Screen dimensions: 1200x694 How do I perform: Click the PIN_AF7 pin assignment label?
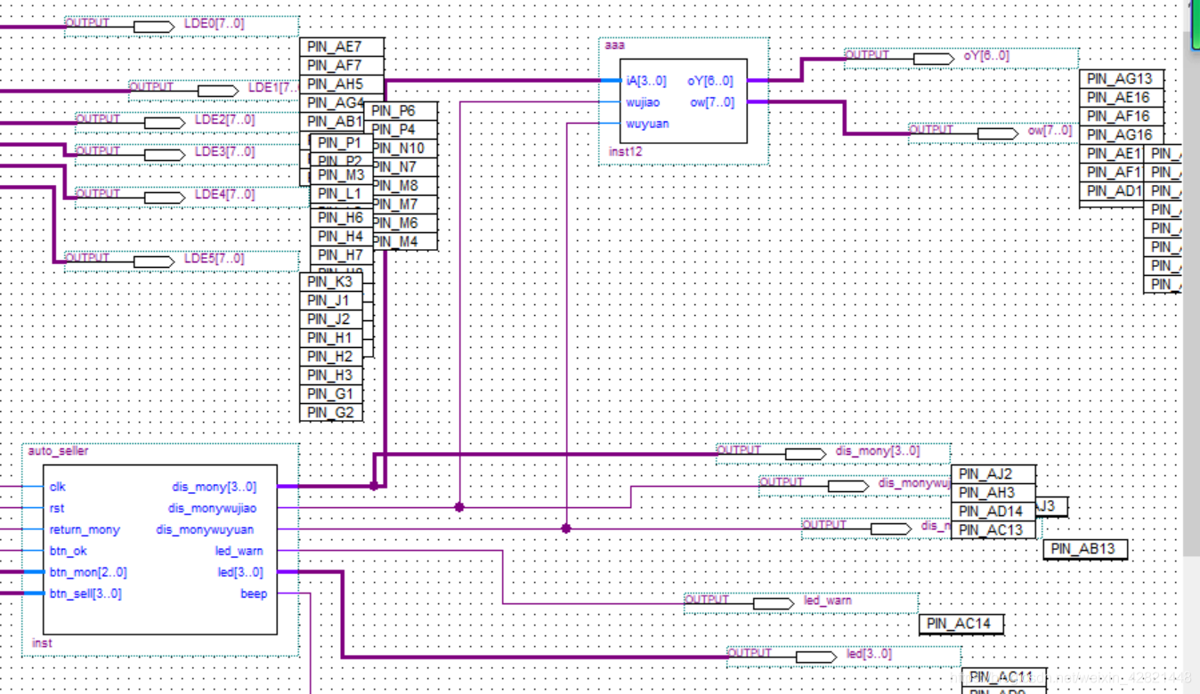342,66
